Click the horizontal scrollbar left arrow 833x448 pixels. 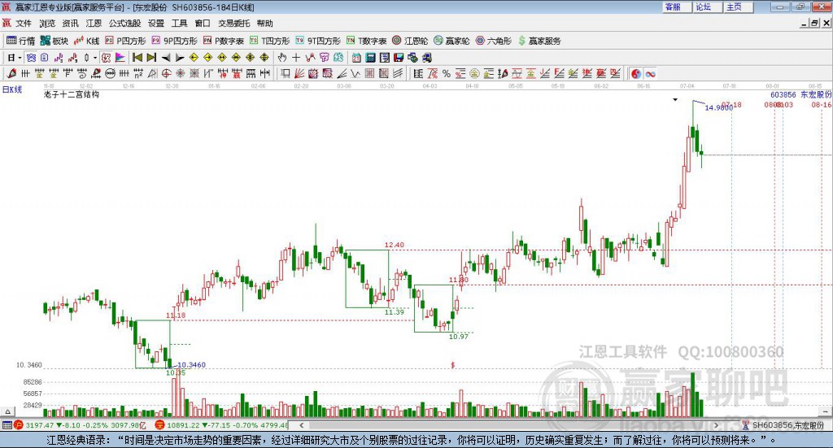(x=301, y=425)
